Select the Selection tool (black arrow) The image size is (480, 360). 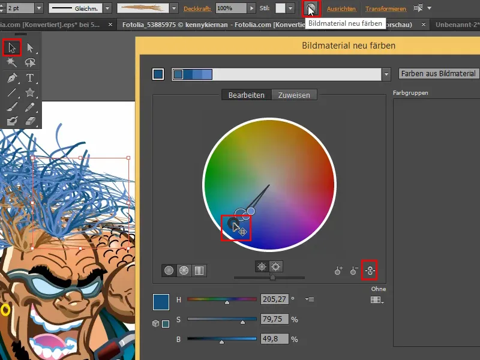12,48
